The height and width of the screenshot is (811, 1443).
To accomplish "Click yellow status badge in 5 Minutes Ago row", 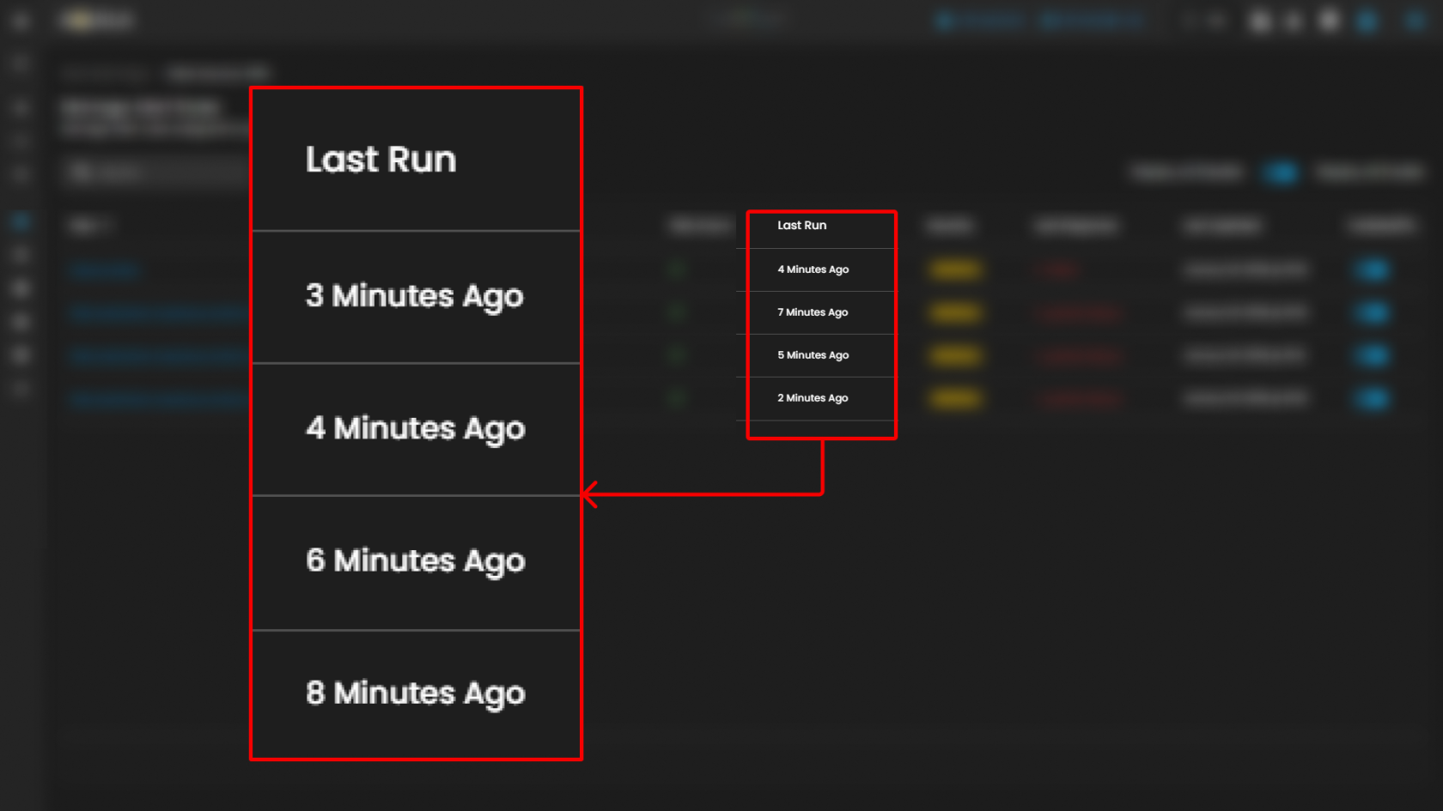I will point(955,355).
